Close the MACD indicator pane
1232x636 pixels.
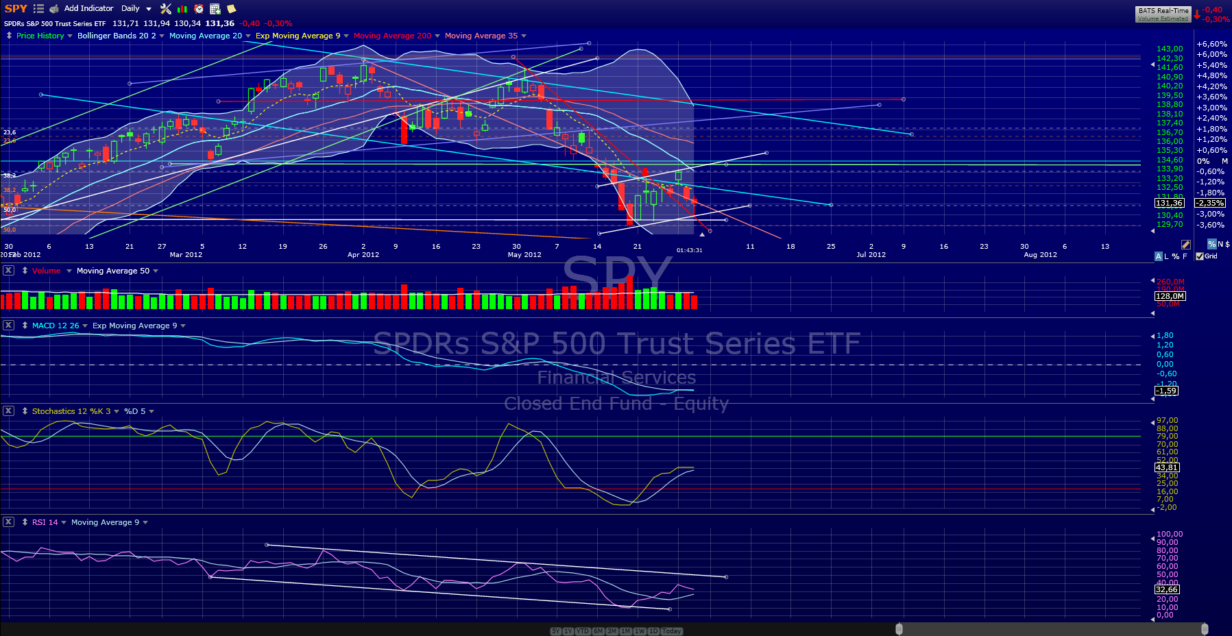point(8,326)
